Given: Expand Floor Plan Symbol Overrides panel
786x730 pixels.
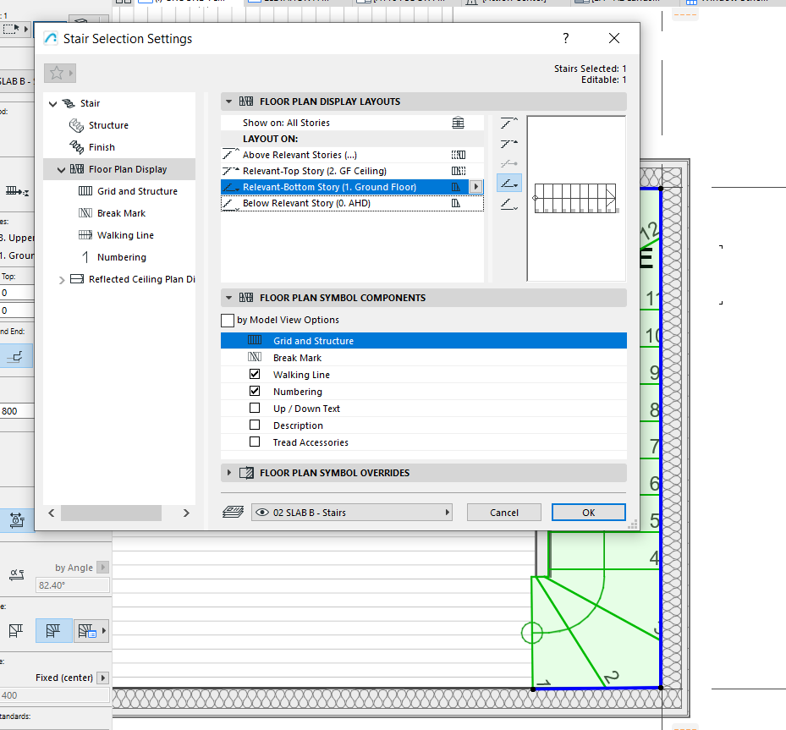Looking at the screenshot, I should point(229,473).
